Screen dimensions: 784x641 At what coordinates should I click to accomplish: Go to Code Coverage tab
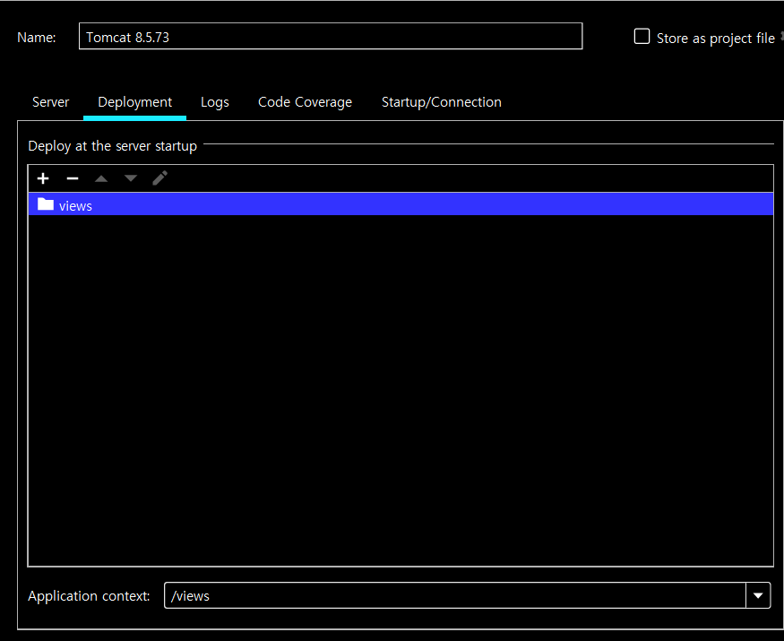click(x=305, y=102)
